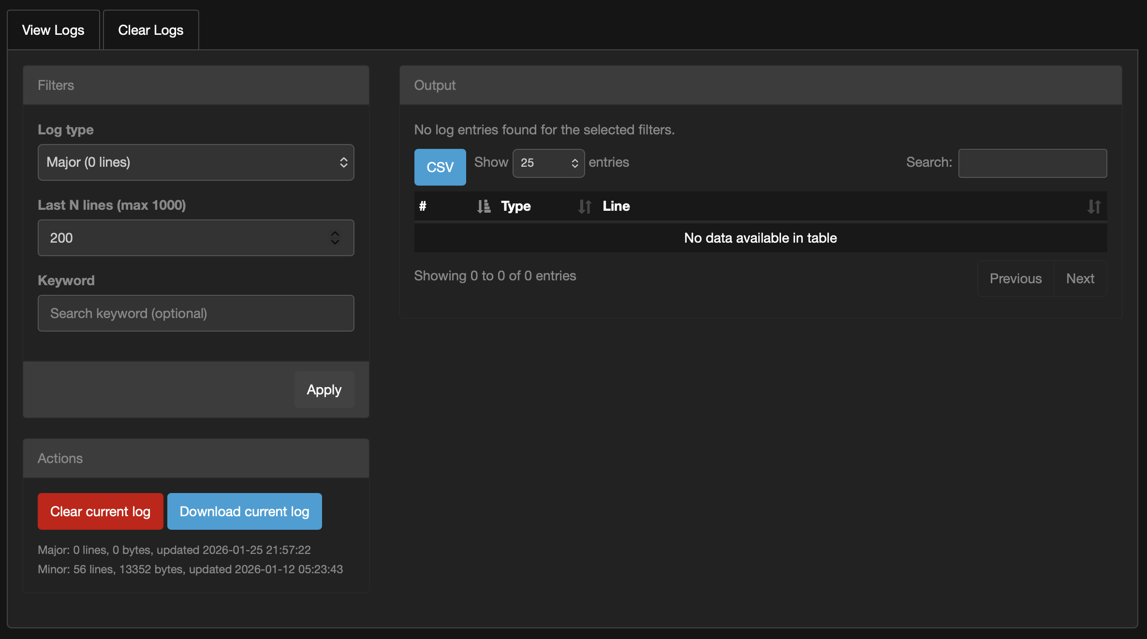This screenshot has width=1147, height=639.
Task: Open the Clear Logs tab
Action: 151,30
